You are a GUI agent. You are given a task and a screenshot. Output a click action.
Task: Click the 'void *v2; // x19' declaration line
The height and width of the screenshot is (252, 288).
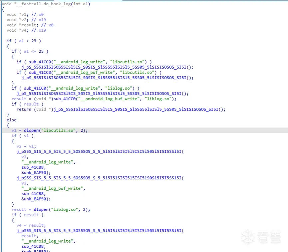[26, 20]
